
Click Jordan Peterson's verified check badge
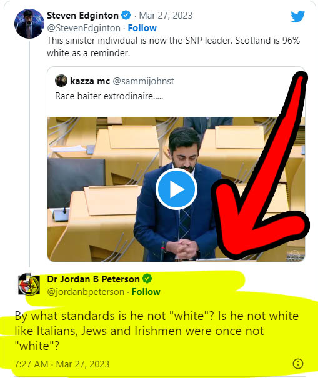point(147,279)
